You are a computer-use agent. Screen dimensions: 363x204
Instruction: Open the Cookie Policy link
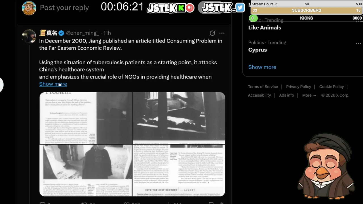[331, 87]
